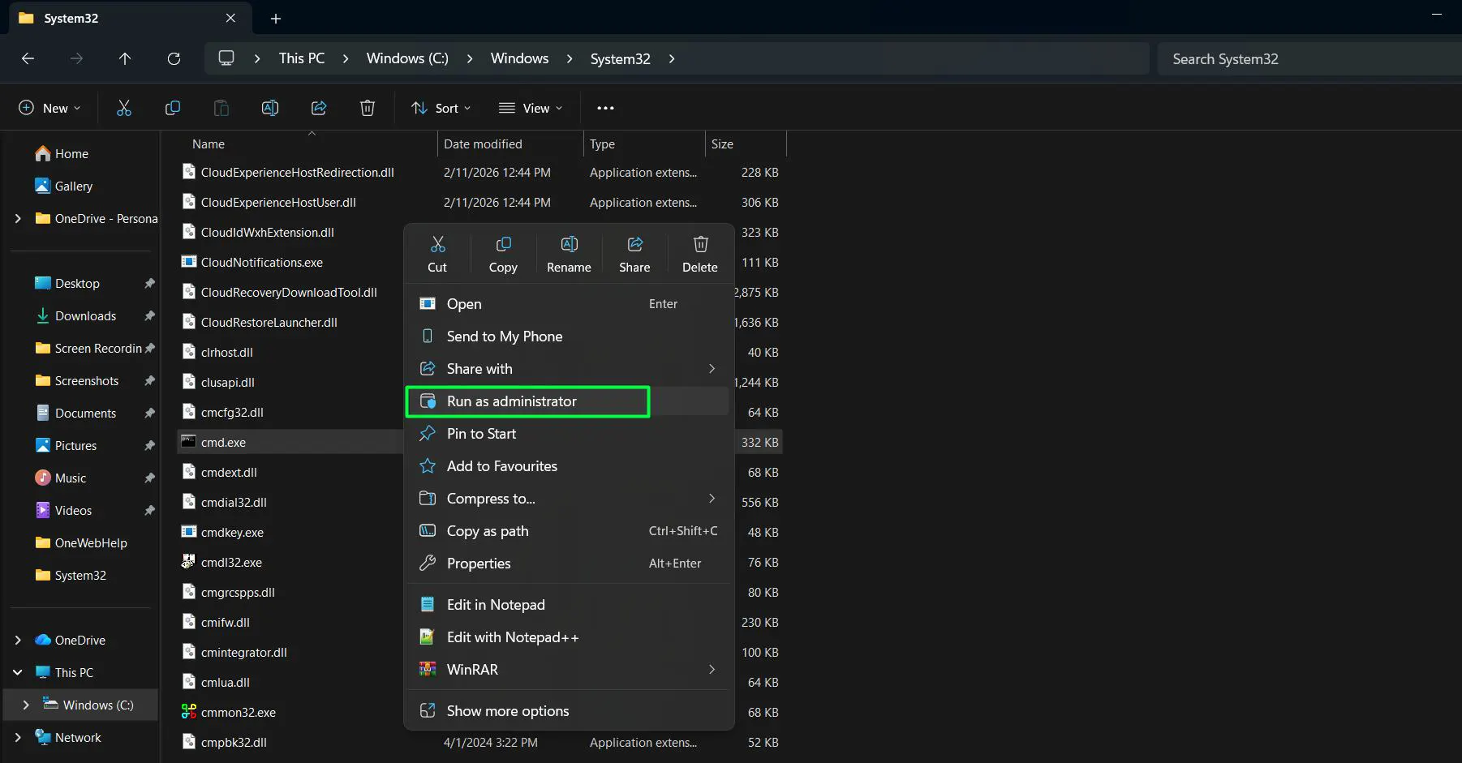Image resolution: width=1462 pixels, height=763 pixels.
Task: Refresh the folder view
Action: pyautogui.click(x=174, y=58)
